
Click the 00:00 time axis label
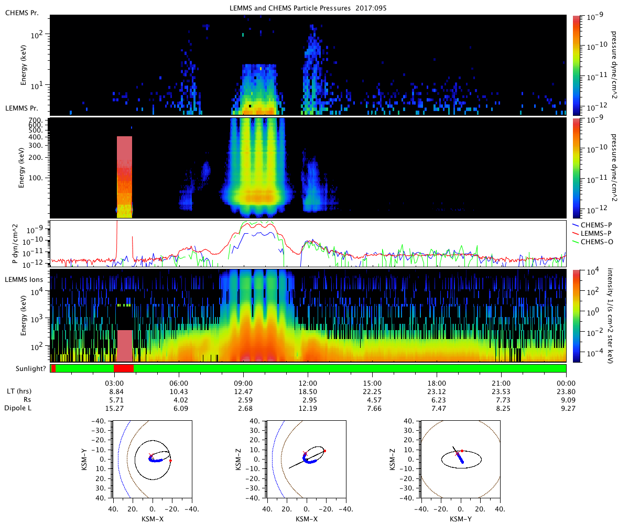pos(566,383)
